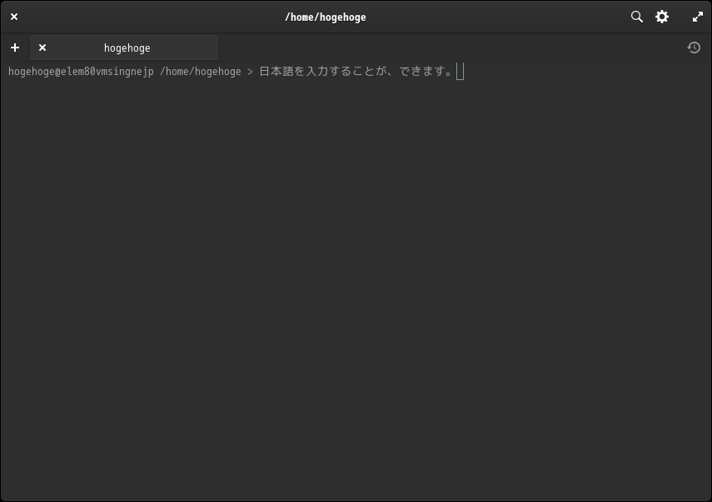Screen dimensions: 712x502
Task: Click the /home/hogehoge window title
Action: pos(325,18)
